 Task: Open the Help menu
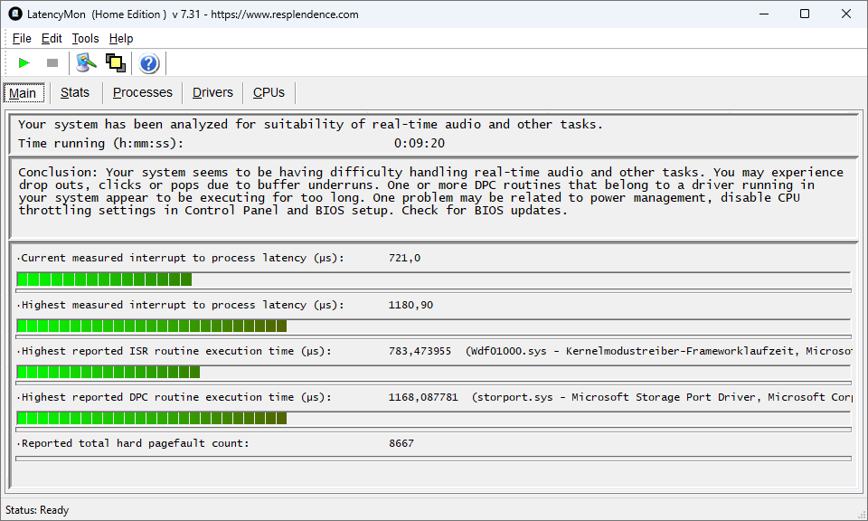(120, 38)
